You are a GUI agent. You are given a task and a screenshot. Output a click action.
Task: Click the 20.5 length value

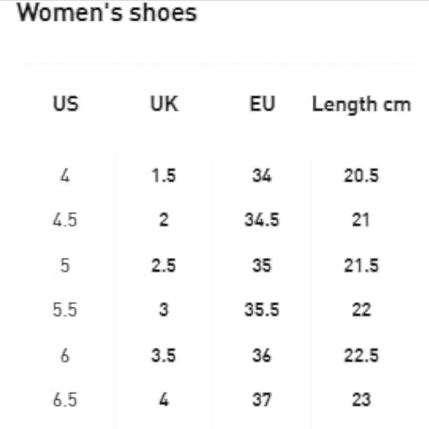click(361, 175)
